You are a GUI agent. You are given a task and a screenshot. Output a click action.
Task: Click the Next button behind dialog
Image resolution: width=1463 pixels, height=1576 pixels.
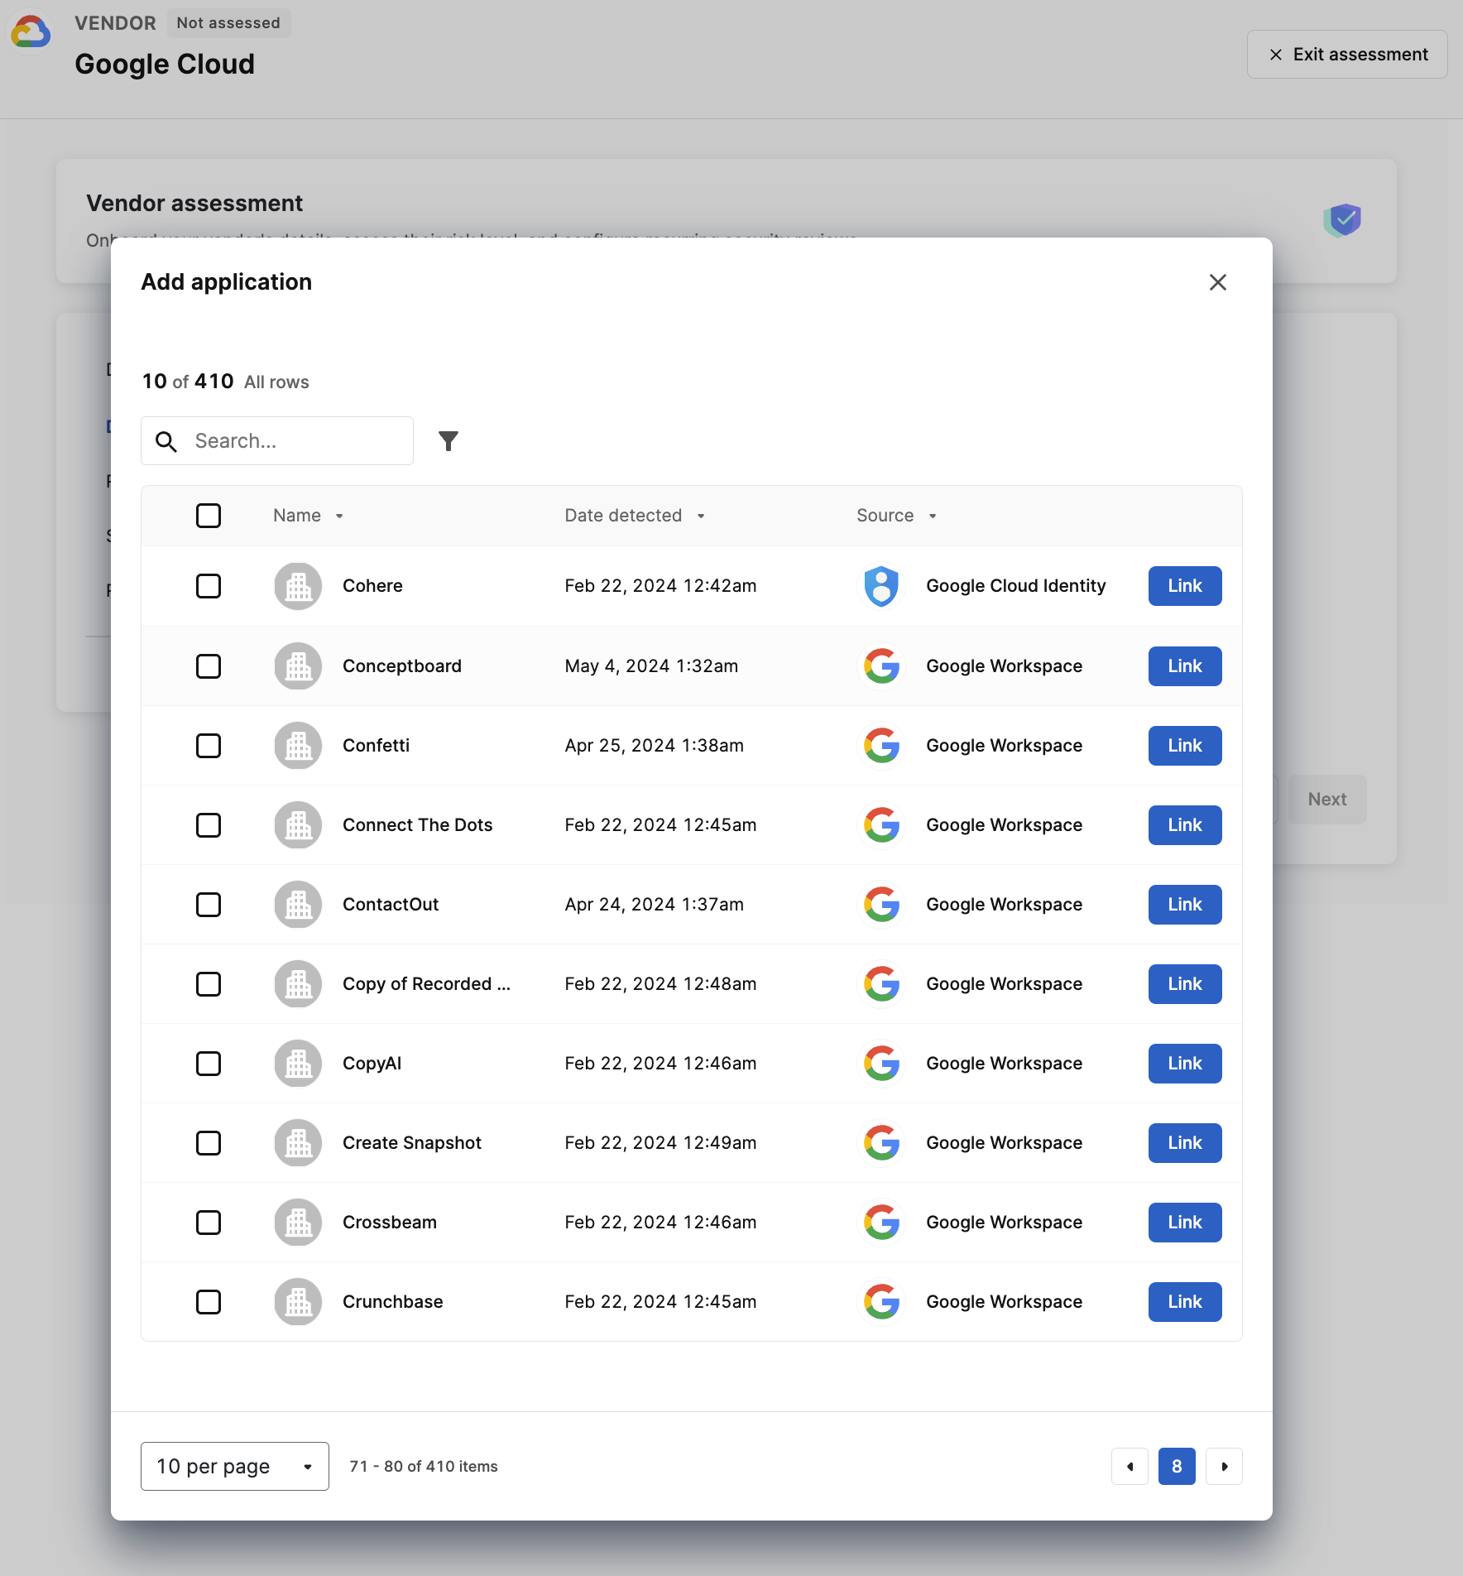pyautogui.click(x=1327, y=800)
